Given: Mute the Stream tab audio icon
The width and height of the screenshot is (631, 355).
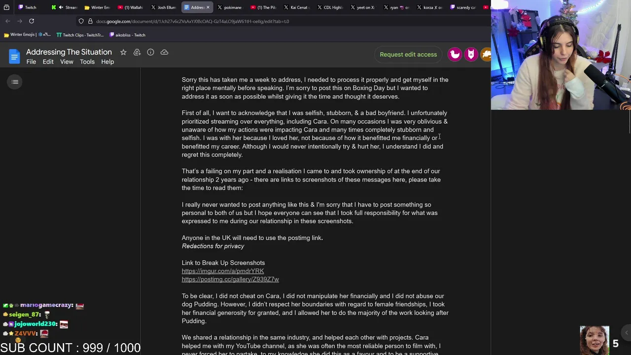Looking at the screenshot, I should click(61, 7).
